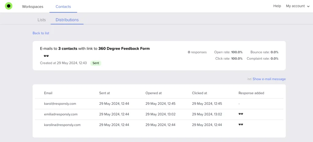Select the karolina@responsly.com email row
The height and width of the screenshot is (142, 313).
[62, 125]
